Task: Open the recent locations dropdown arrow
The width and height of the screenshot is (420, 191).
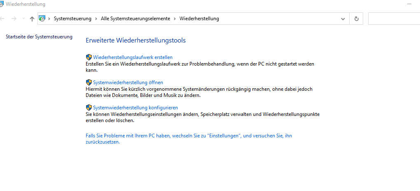Action: (23, 19)
